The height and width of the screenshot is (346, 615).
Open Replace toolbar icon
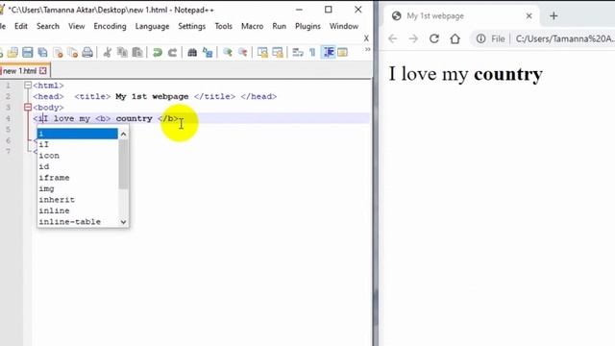[208, 52]
